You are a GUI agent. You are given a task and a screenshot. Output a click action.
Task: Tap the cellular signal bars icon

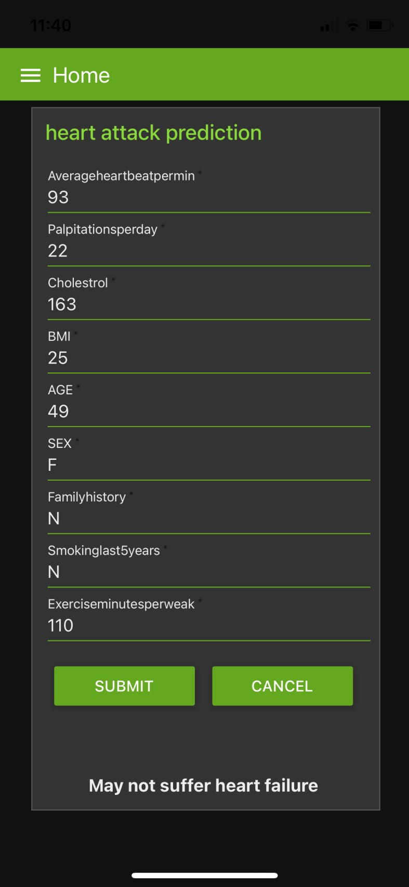328,25
